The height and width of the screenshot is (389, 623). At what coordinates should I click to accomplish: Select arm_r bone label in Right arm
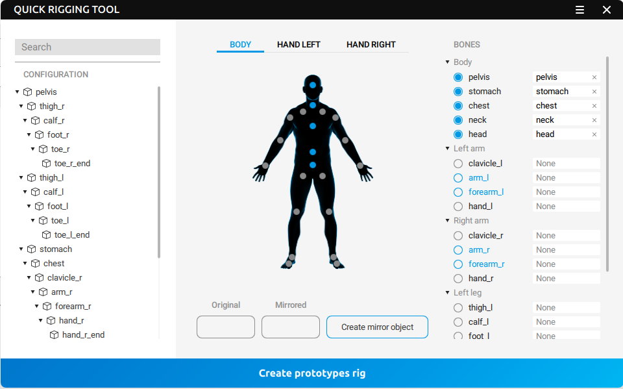tap(479, 250)
